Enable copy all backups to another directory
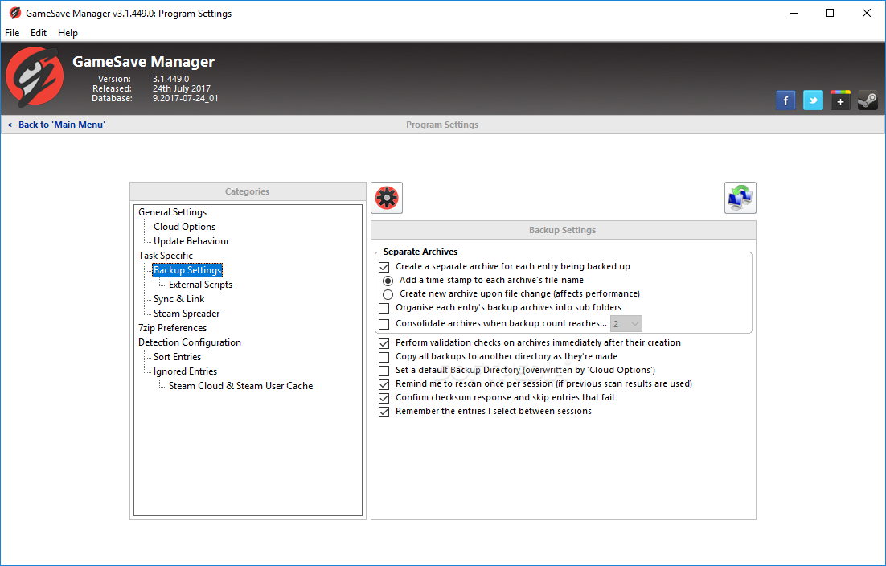 384,357
